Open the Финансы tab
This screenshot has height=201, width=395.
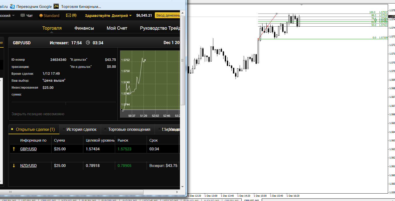click(x=84, y=28)
